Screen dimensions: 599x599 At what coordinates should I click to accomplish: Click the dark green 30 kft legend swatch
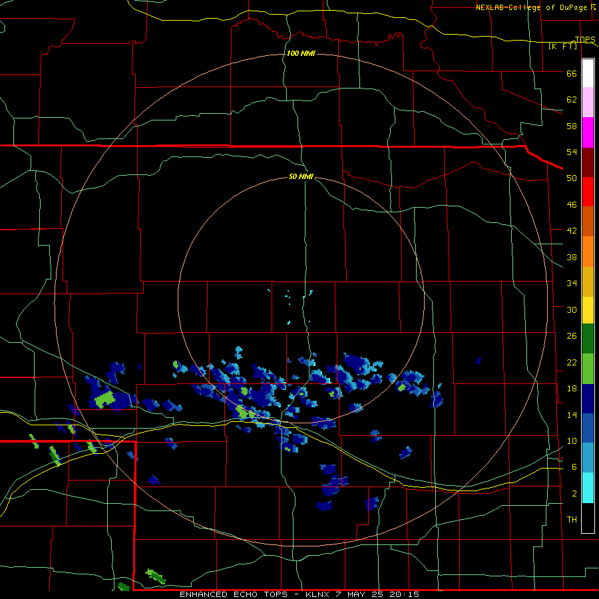point(588,339)
